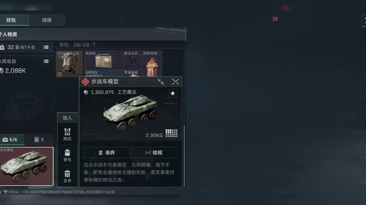This screenshot has height=205, width=366.
Task: Click the backpack capacity help question mark
Action: tap(94, 44)
